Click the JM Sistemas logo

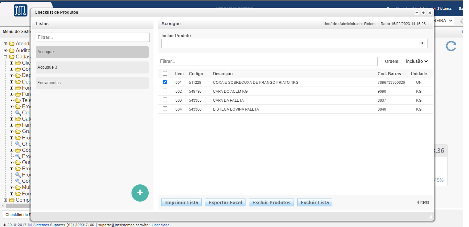click(x=21, y=11)
